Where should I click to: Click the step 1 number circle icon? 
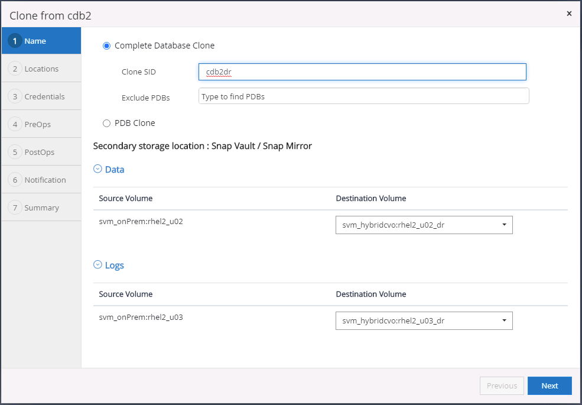pyautogui.click(x=15, y=41)
